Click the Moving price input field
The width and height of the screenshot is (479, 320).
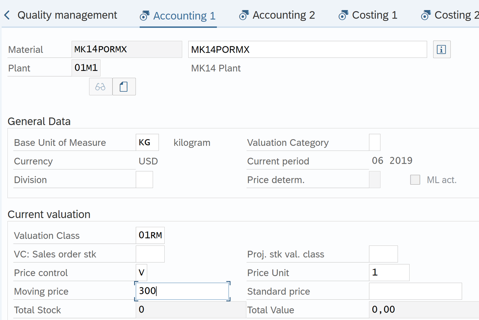click(x=182, y=291)
